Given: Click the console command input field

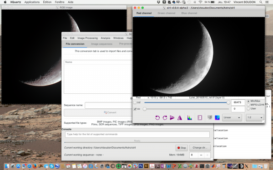Looking at the screenshot, I should [x=137, y=135].
